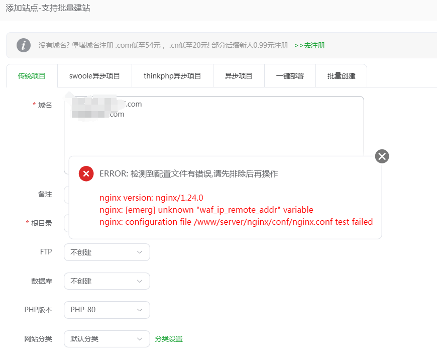Open the PHP-80 version dropdown
The image size is (437, 358).
coord(106,310)
